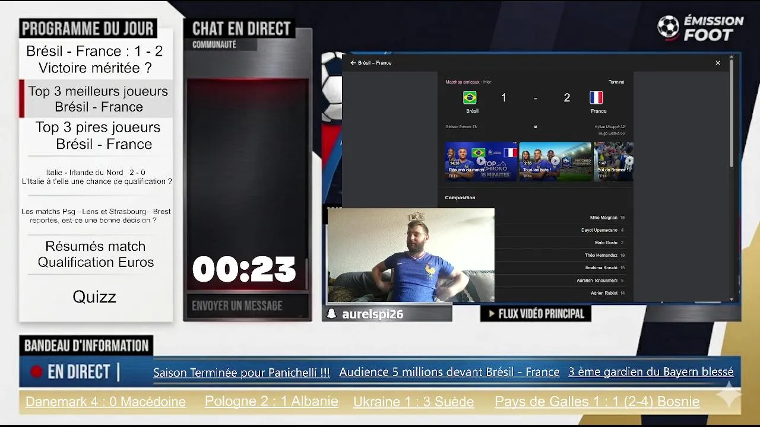The image size is (760, 427).
Task: Play the 'But de Bremer !' video
Action: click(613, 161)
